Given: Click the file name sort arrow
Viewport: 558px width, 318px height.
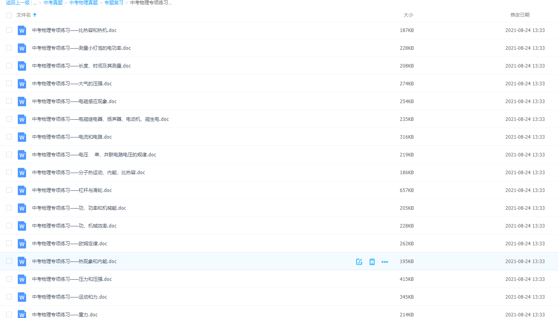Looking at the screenshot, I should tap(35, 15).
